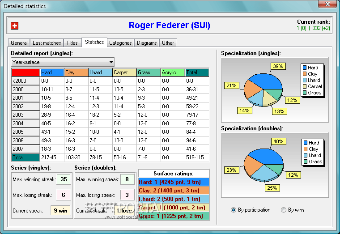The height and width of the screenshot is (234, 340).
Task: Click the 217-45 hard total cell
Action: tap(52, 157)
